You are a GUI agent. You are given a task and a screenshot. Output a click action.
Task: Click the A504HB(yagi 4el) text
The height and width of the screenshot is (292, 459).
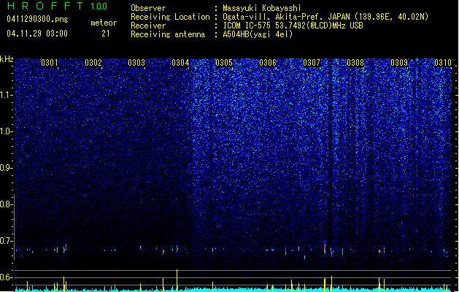258,34
